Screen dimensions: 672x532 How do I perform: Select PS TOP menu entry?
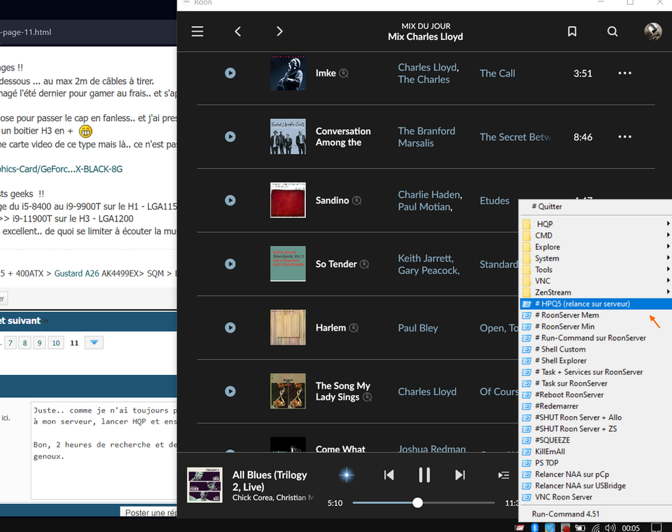[596, 463]
